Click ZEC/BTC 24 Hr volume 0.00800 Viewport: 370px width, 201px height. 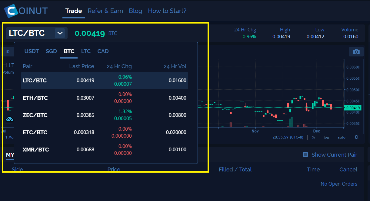[x=178, y=115]
